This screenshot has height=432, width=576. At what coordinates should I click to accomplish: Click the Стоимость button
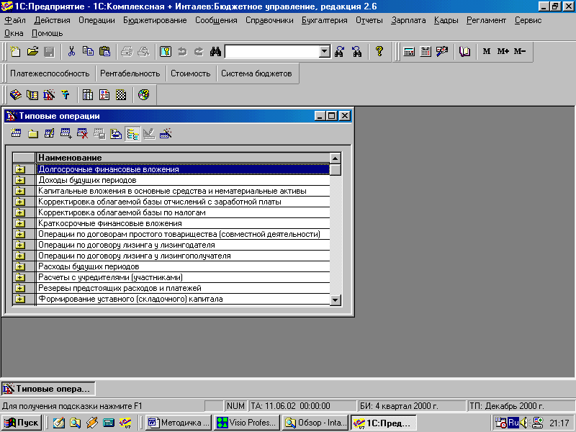(x=190, y=73)
